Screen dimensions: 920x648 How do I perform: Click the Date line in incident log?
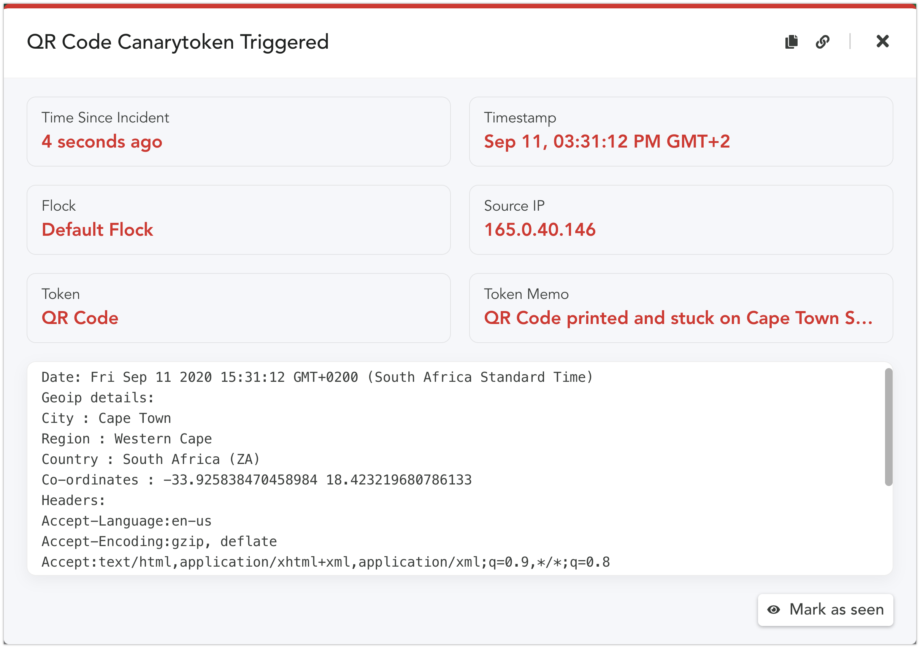(x=317, y=377)
